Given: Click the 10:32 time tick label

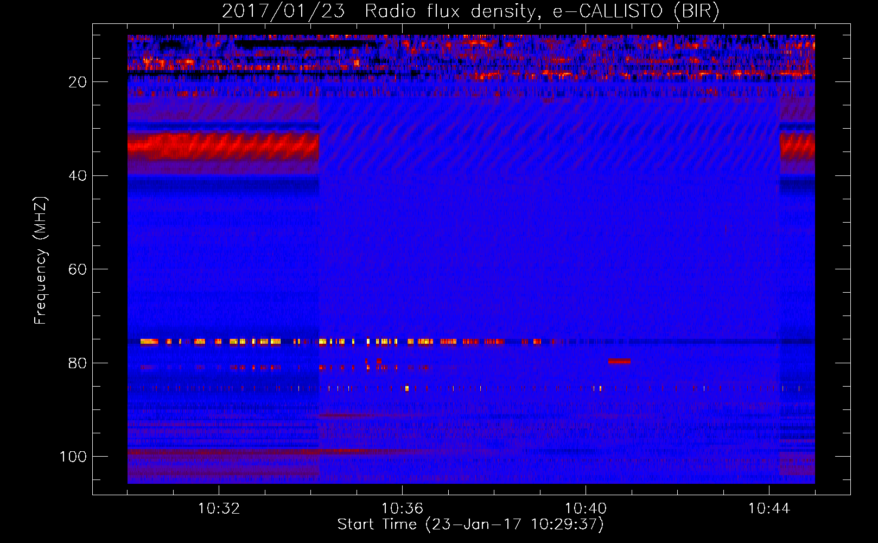Looking at the screenshot, I should tap(219, 509).
